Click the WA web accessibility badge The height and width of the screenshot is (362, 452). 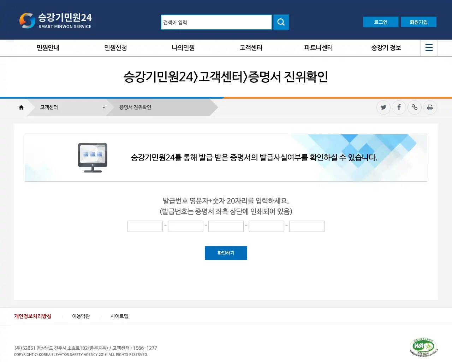pyautogui.click(x=423, y=347)
